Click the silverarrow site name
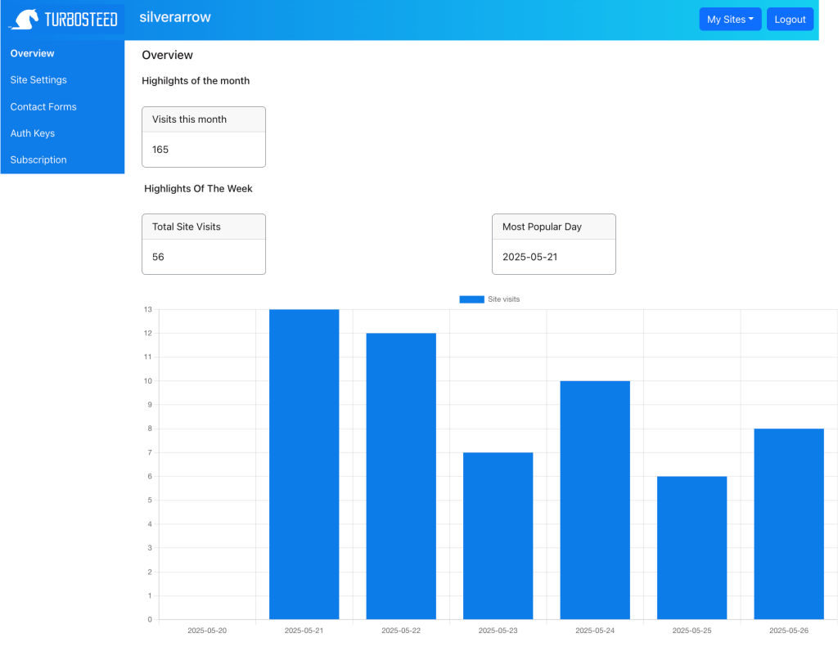The height and width of the screenshot is (647, 838). [175, 17]
